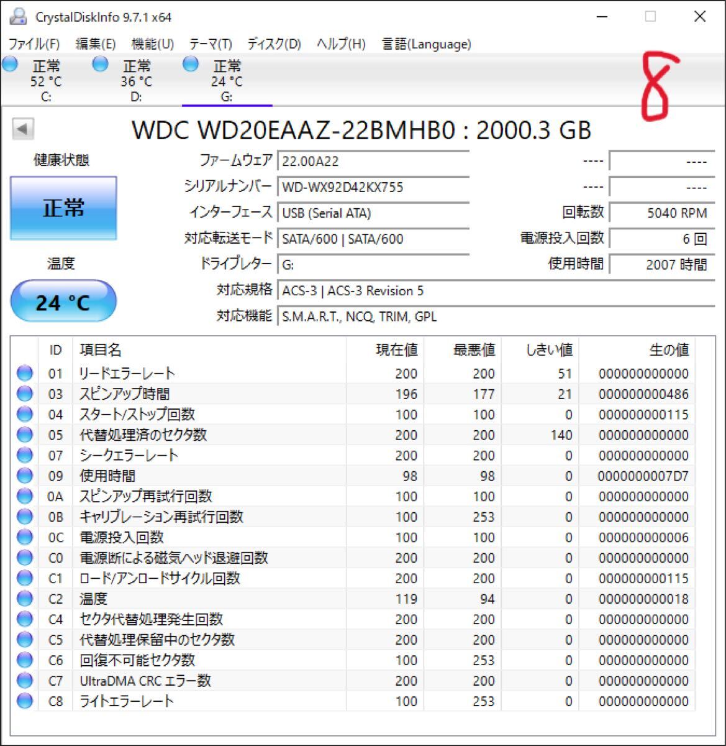The height and width of the screenshot is (746, 726).
Task: Open the ヘルプ(H) menu
Action: 341,44
